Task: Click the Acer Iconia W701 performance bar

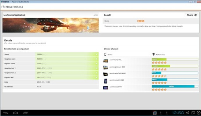Action: (x=174, y=86)
